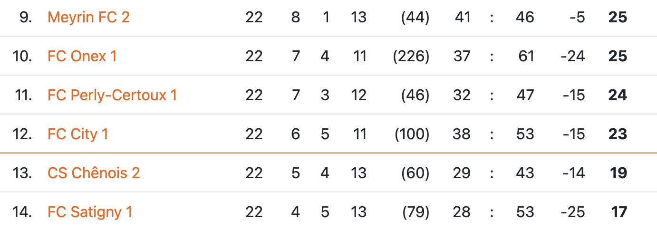Click FC Perly-Certoux 1's points total of 24
Screen dimensions: 657x229
(x=618, y=95)
